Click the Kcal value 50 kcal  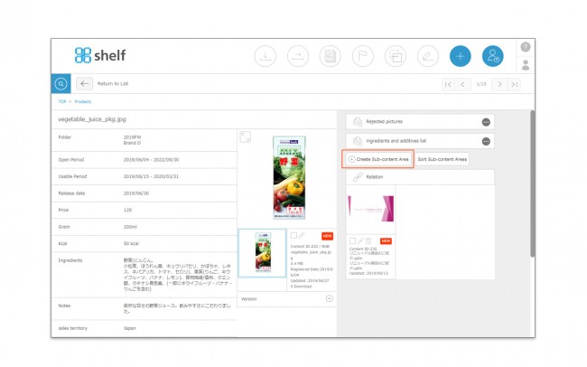(131, 244)
